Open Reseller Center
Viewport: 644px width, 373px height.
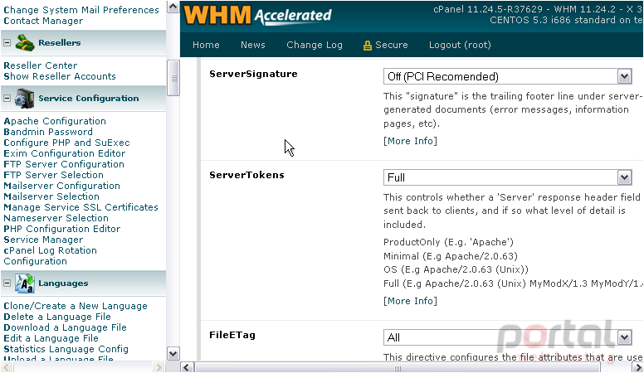[40, 65]
